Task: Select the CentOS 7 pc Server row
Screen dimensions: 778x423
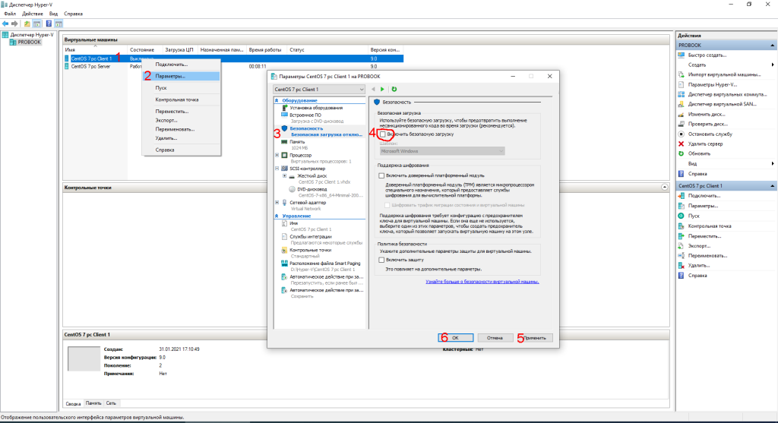Action: pyautogui.click(x=233, y=67)
